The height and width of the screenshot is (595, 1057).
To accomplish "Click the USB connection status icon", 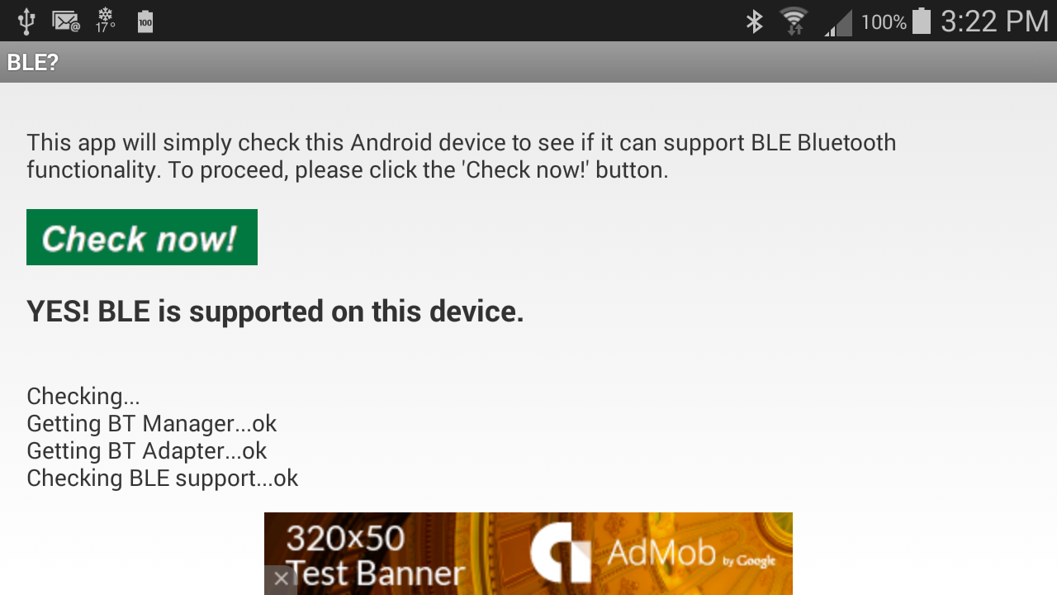I will click(26, 21).
